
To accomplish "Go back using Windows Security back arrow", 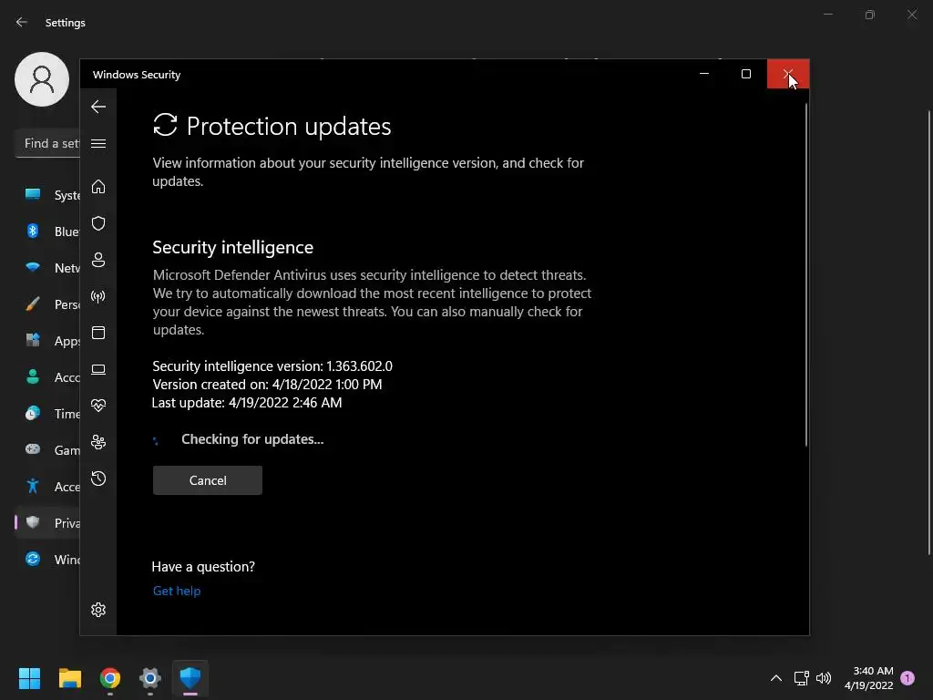I will (98, 107).
